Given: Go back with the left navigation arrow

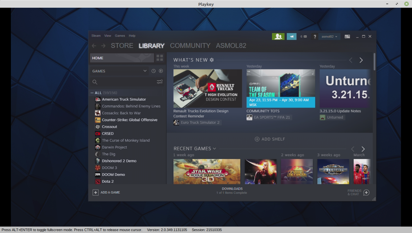Looking at the screenshot, I should pyautogui.click(x=94, y=46).
